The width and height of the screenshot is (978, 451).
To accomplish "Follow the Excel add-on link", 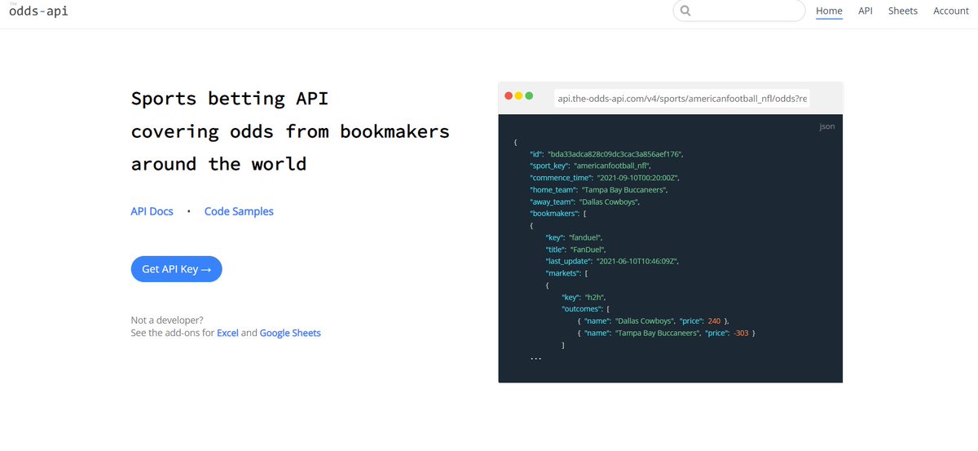I will (227, 333).
